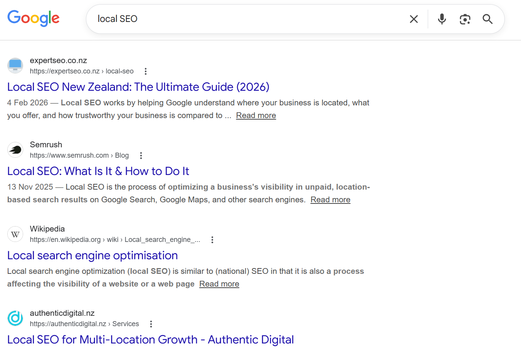521x350 pixels.
Task: Click the https://expertseo.co.nz › local-seo URL
Action: point(82,71)
